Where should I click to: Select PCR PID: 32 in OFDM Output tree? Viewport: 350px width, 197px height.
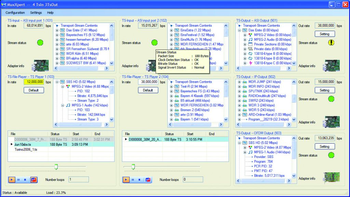tap(263, 166)
